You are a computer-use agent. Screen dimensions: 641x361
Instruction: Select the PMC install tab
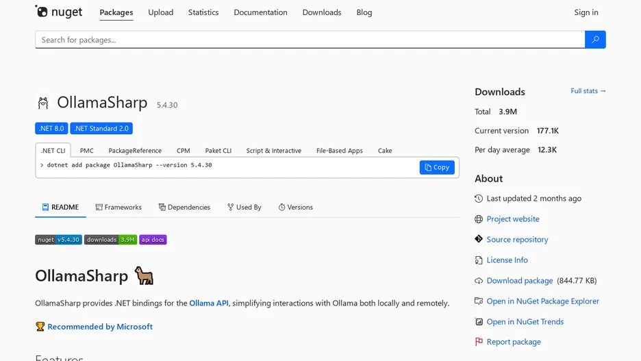click(x=87, y=151)
